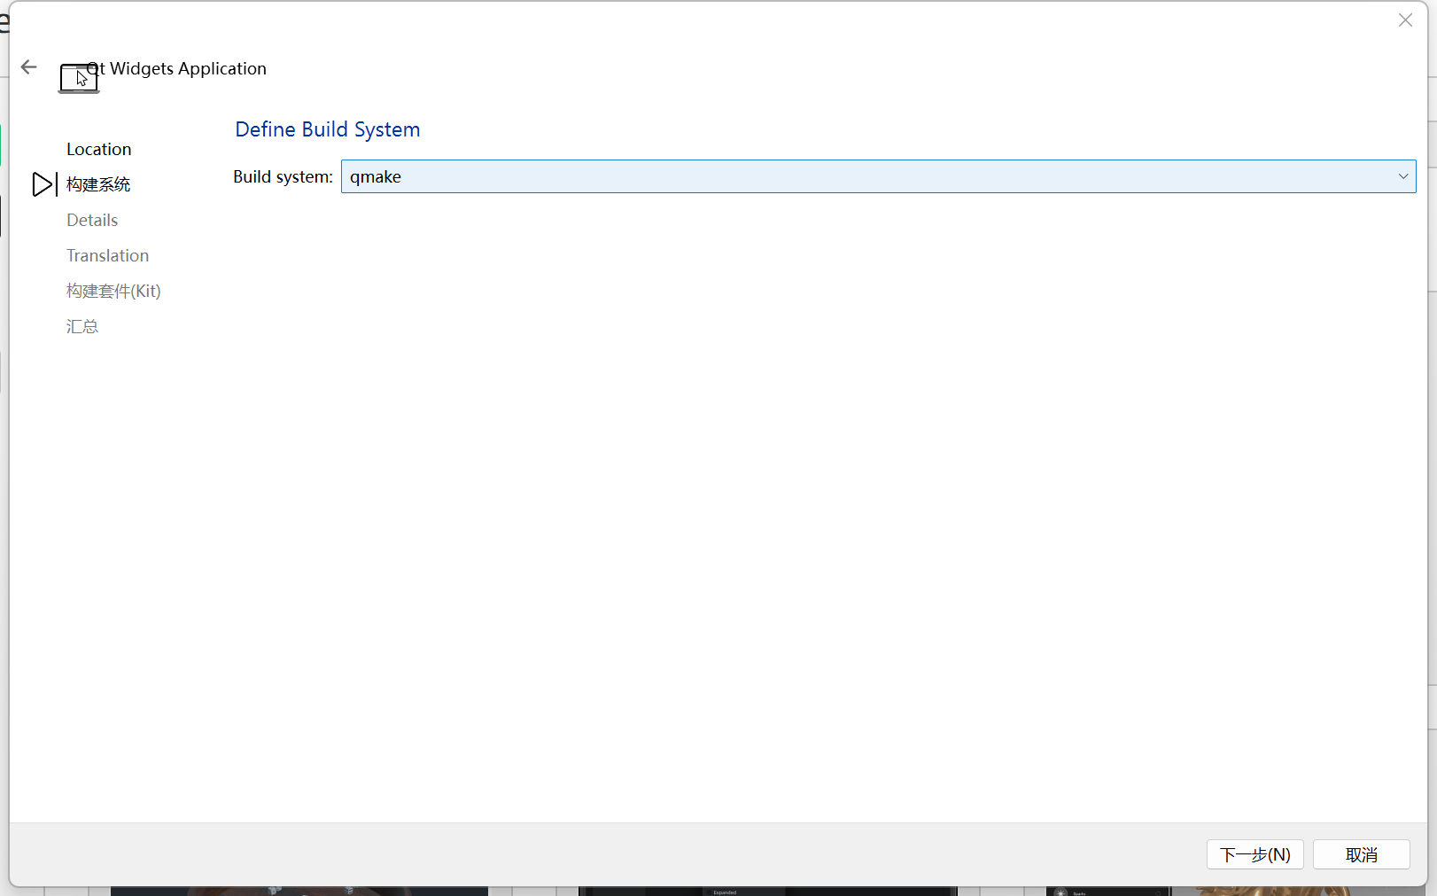Click the 下一步(N) next button
This screenshot has height=896, width=1437.
click(1254, 854)
